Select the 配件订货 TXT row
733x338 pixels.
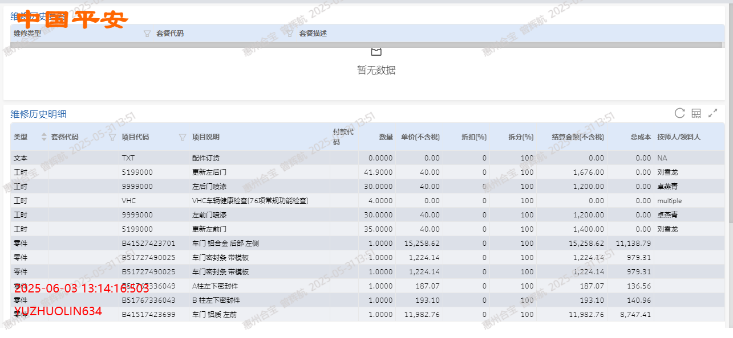(x=206, y=158)
